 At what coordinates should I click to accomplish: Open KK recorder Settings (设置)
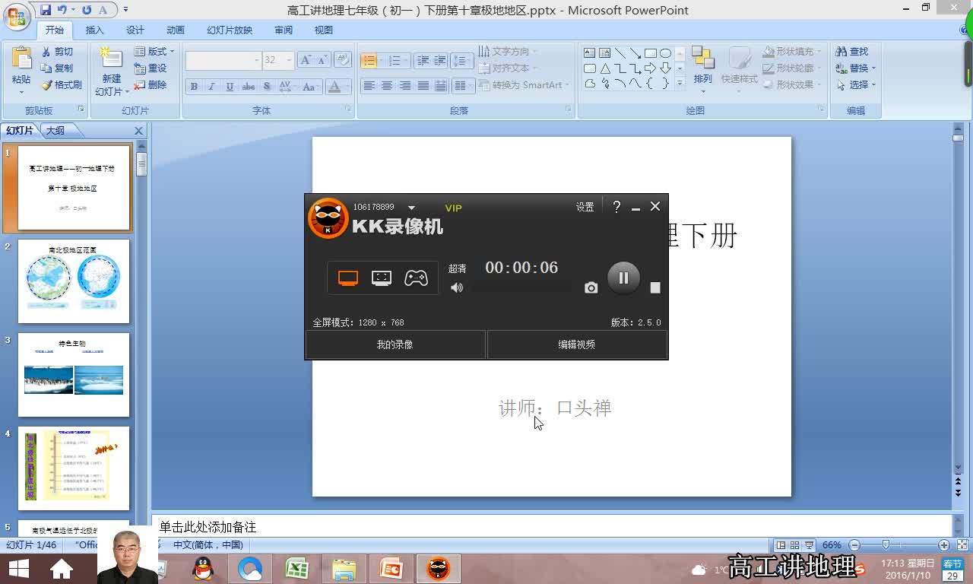tap(585, 207)
